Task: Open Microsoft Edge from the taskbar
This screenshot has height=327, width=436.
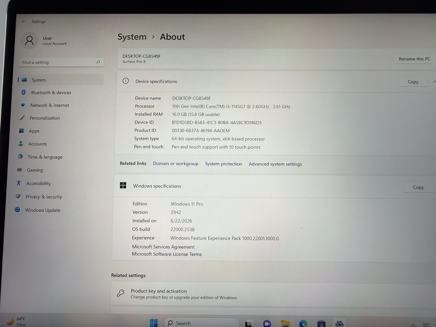Action: (x=303, y=323)
